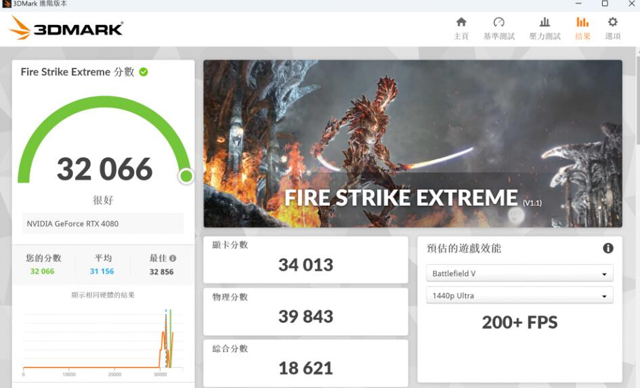Open the Home (主頁) icon in navigation
The height and width of the screenshot is (388, 640).
click(461, 22)
